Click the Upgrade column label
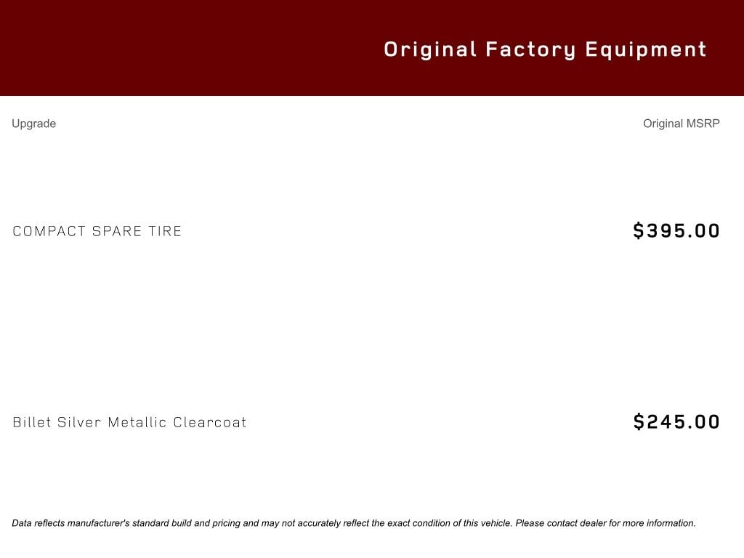This screenshot has height=558, width=744. [x=33, y=124]
